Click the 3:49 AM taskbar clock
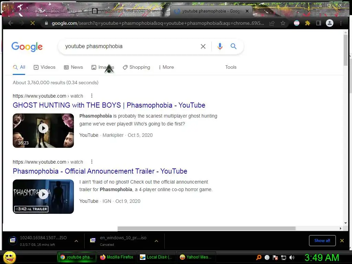The width and height of the screenshot is (352, 264). pyautogui.click(x=322, y=257)
